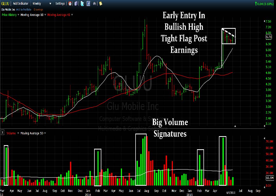Expand the volume Moving Average 50 dropdown
This screenshot has height=196, width=276.
45,133
